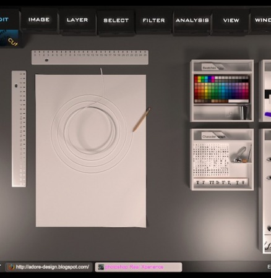Viewport: 271px width, 278px height.
Task: Open the adore-design.blogspot.com taskbar item
Action: pos(49,267)
